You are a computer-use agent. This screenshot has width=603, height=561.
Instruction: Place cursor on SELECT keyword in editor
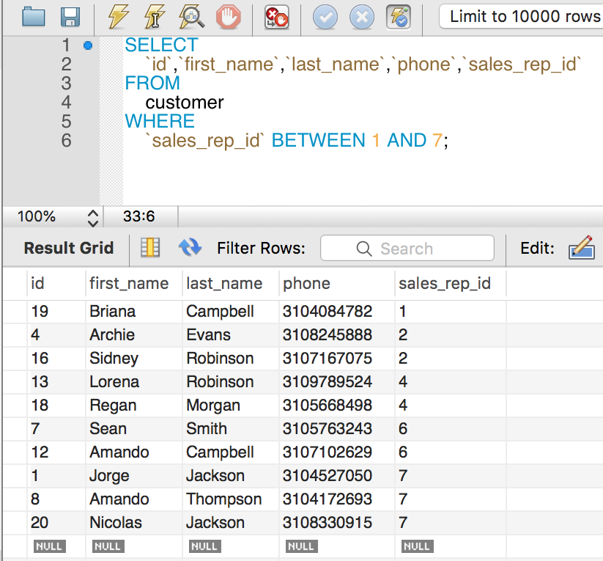[161, 45]
